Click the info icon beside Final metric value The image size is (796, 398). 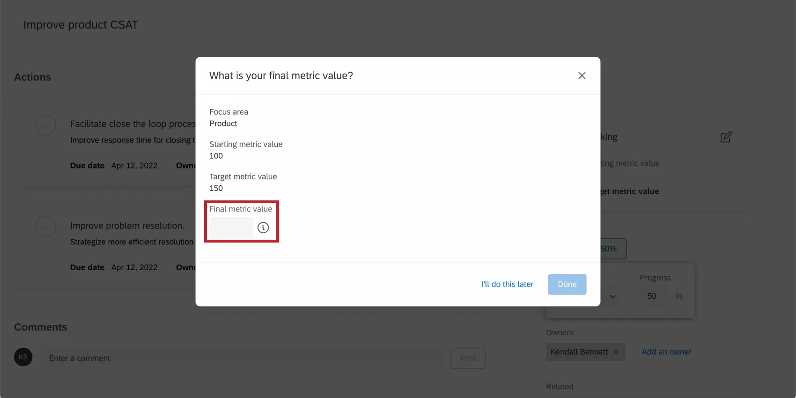(x=263, y=228)
